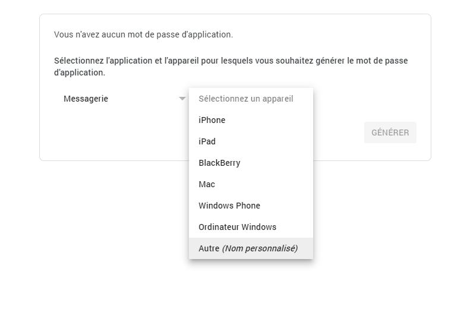The height and width of the screenshot is (328, 467).
Task: Click blank page area right of device menu
Action: [387, 223]
